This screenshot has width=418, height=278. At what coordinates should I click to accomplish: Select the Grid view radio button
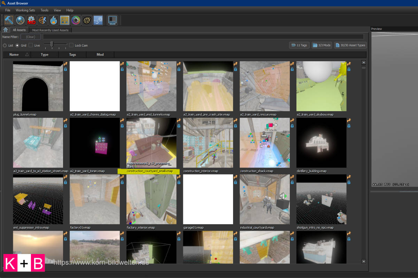pos(17,46)
